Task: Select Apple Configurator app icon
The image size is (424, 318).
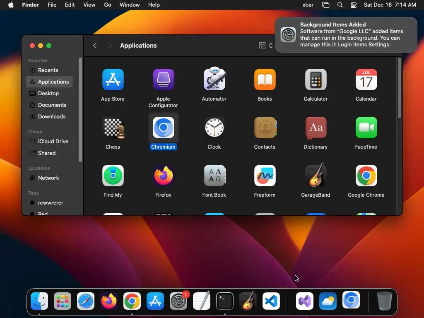Action: click(x=163, y=79)
